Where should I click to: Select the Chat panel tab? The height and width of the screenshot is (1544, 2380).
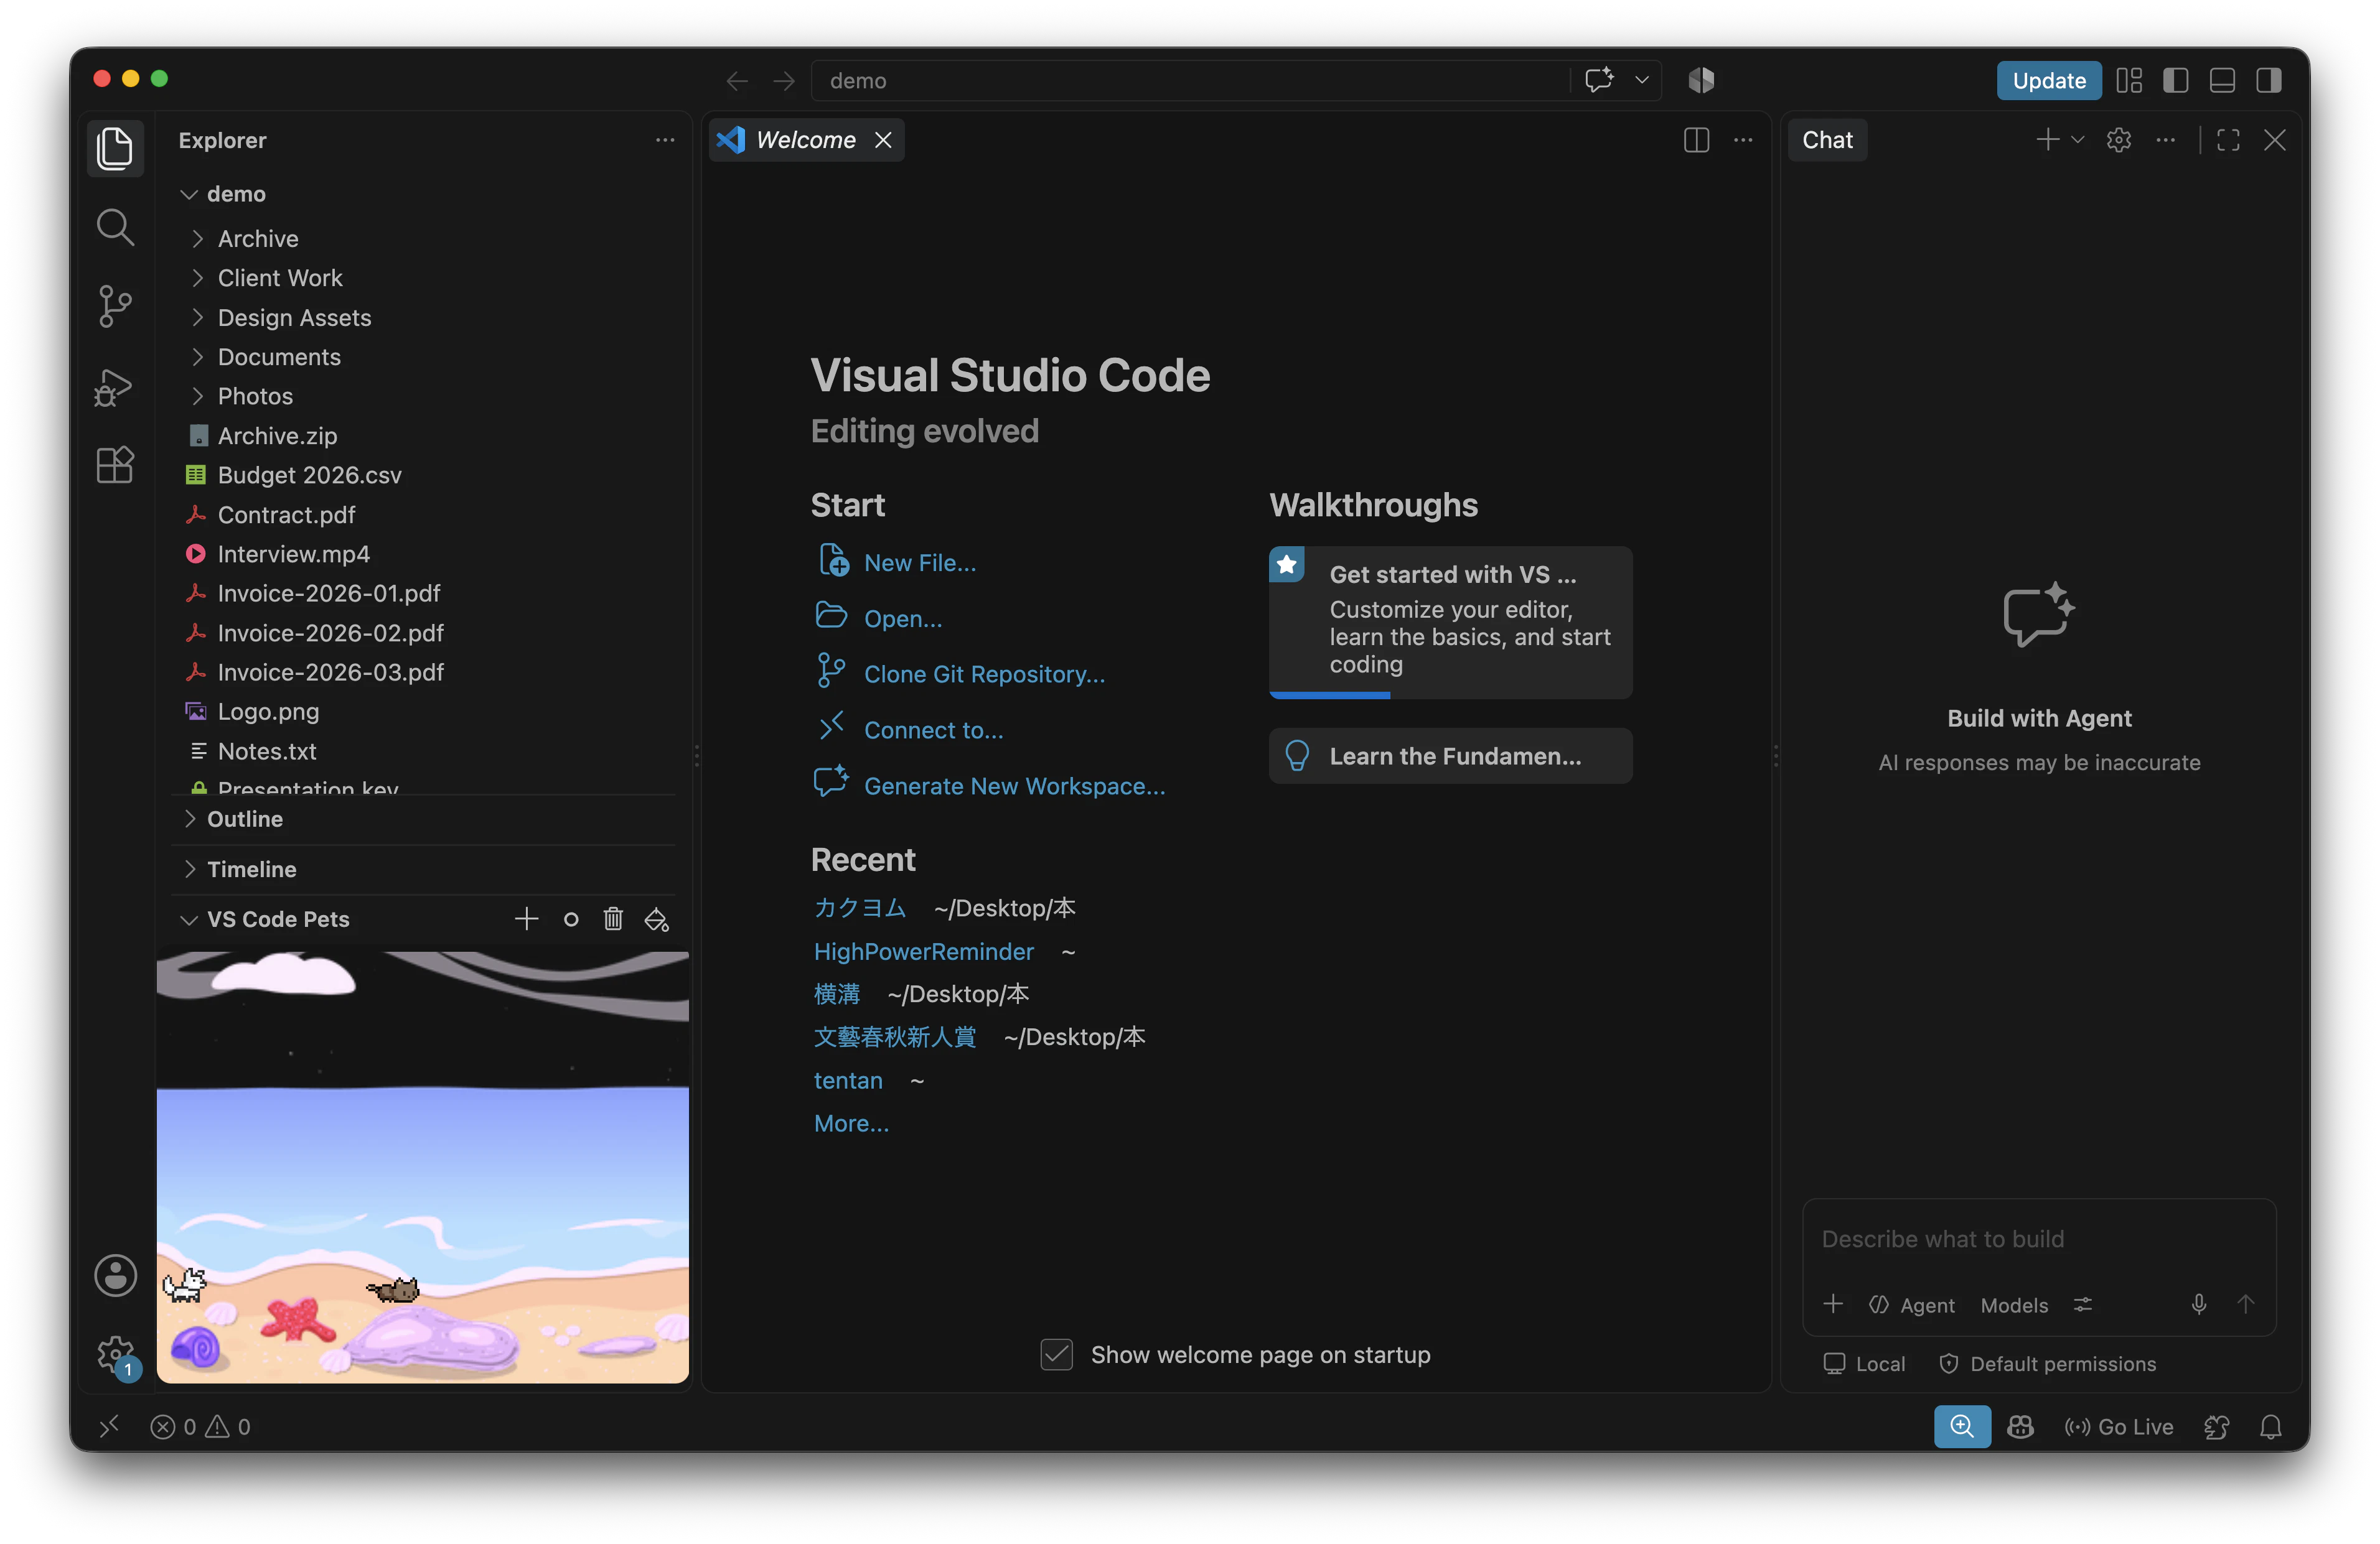point(1827,140)
